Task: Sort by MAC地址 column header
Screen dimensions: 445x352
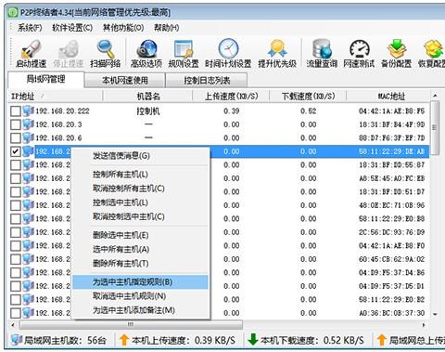Action: pos(391,97)
